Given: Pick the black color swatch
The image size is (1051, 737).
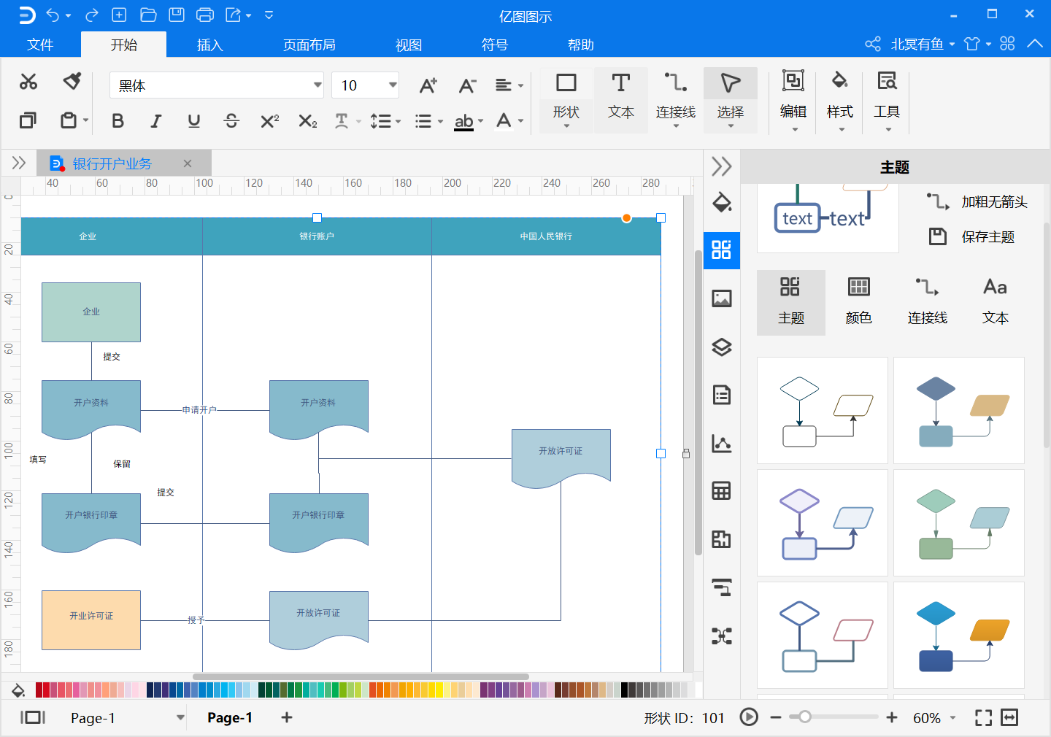Looking at the screenshot, I should click(625, 690).
